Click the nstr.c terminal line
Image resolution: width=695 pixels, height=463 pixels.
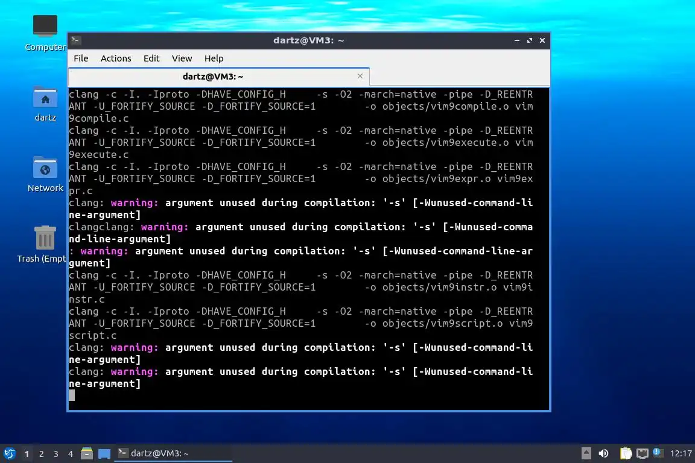[86, 300]
